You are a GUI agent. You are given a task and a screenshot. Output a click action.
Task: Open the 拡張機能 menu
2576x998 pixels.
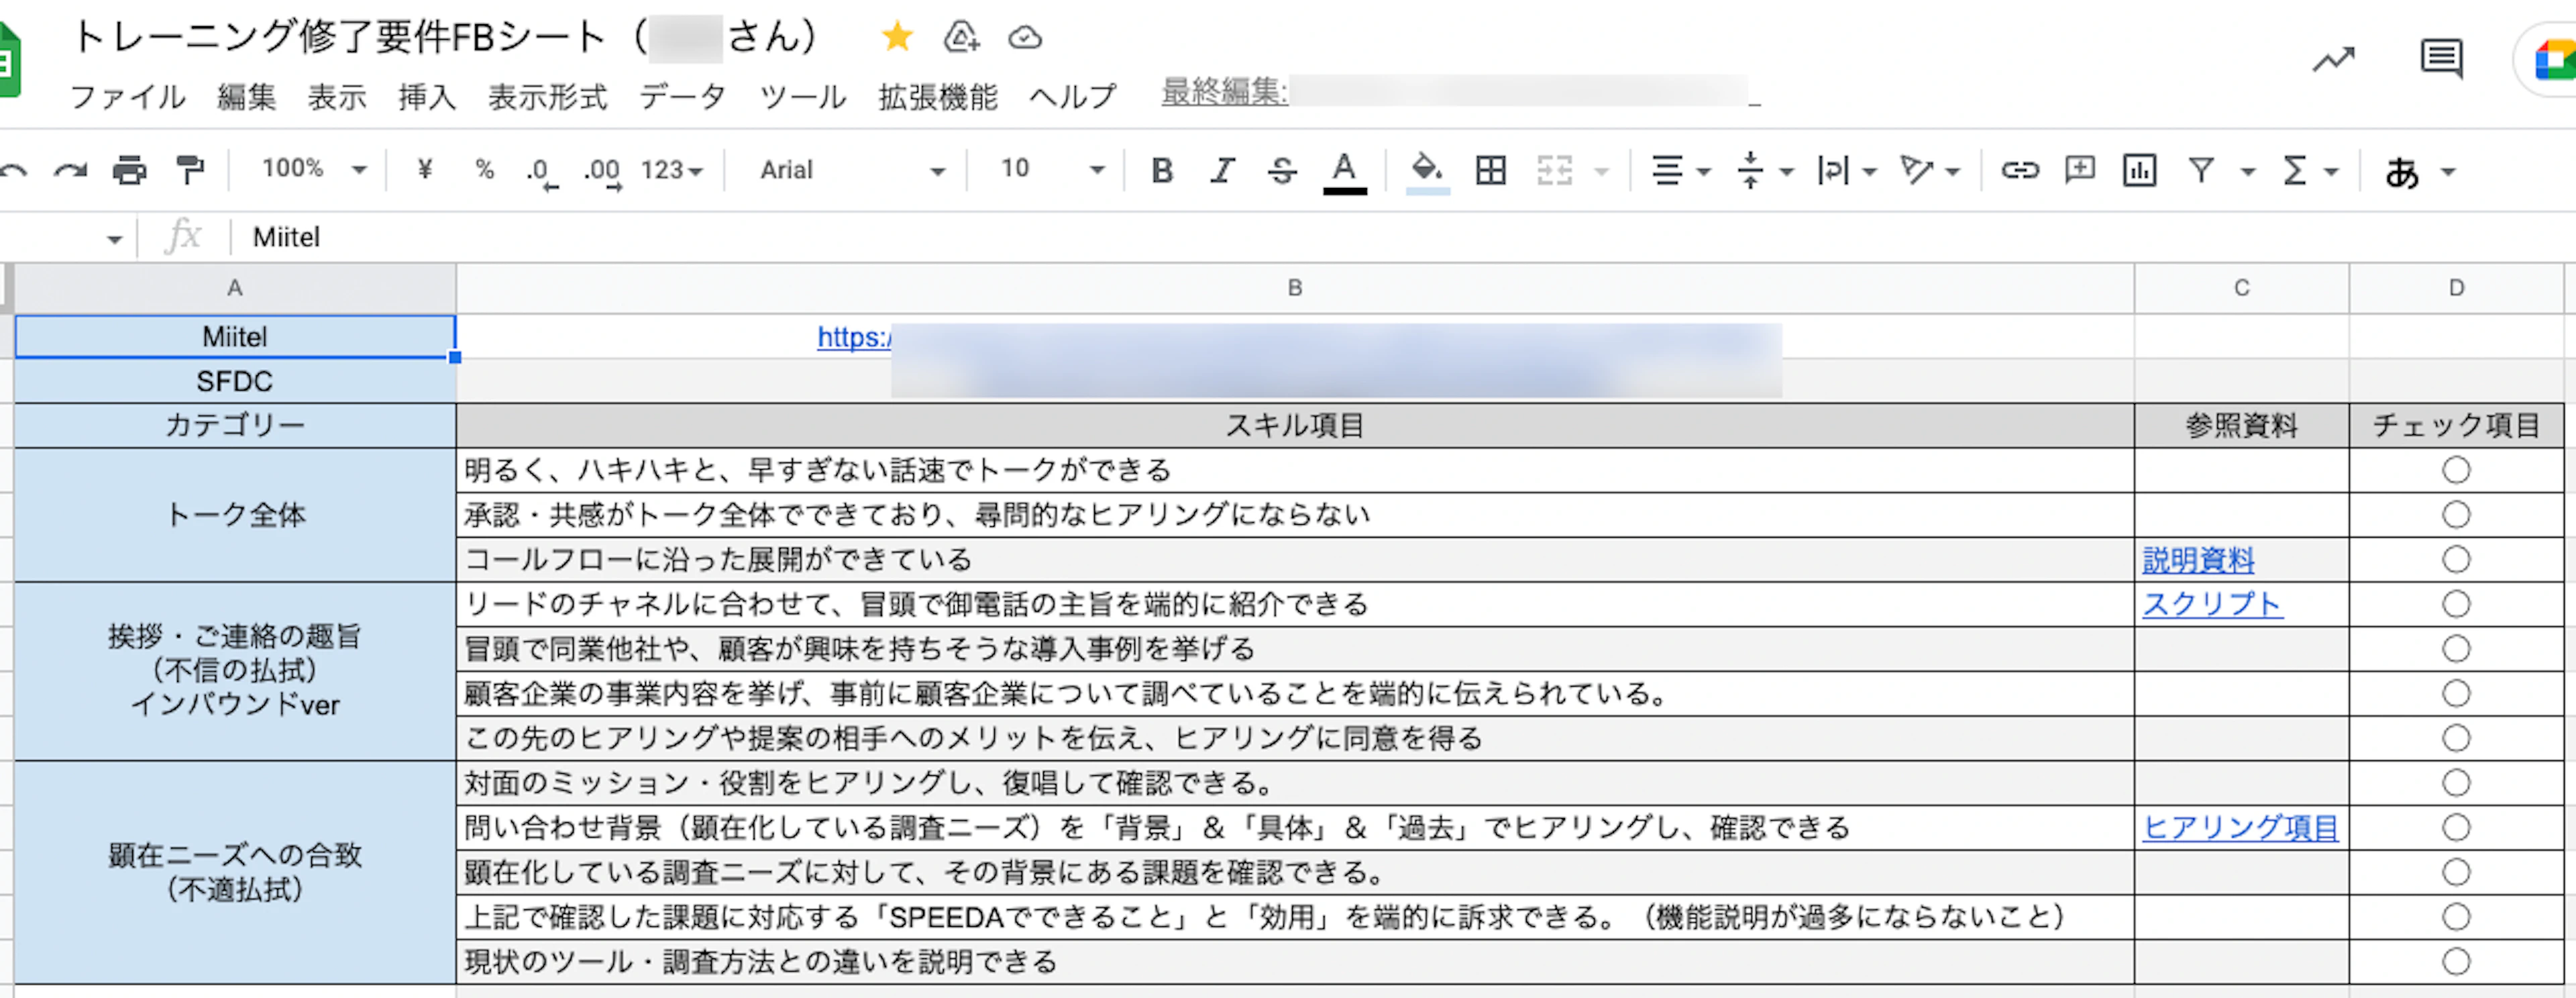pyautogui.click(x=938, y=97)
